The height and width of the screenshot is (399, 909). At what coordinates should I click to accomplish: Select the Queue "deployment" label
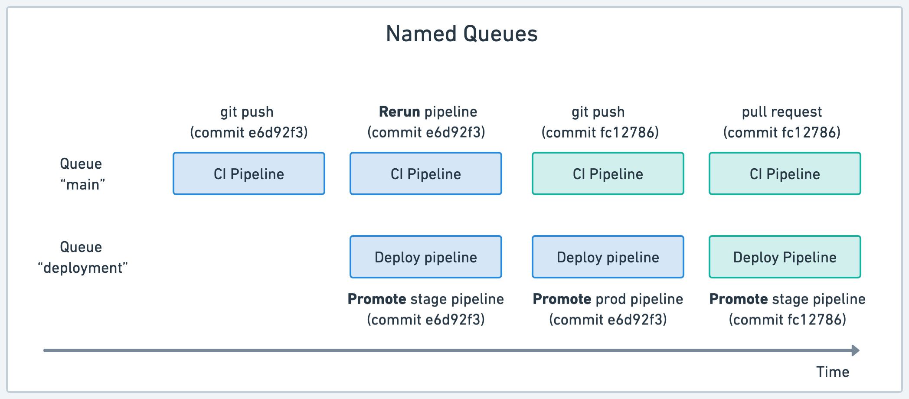click(x=82, y=257)
